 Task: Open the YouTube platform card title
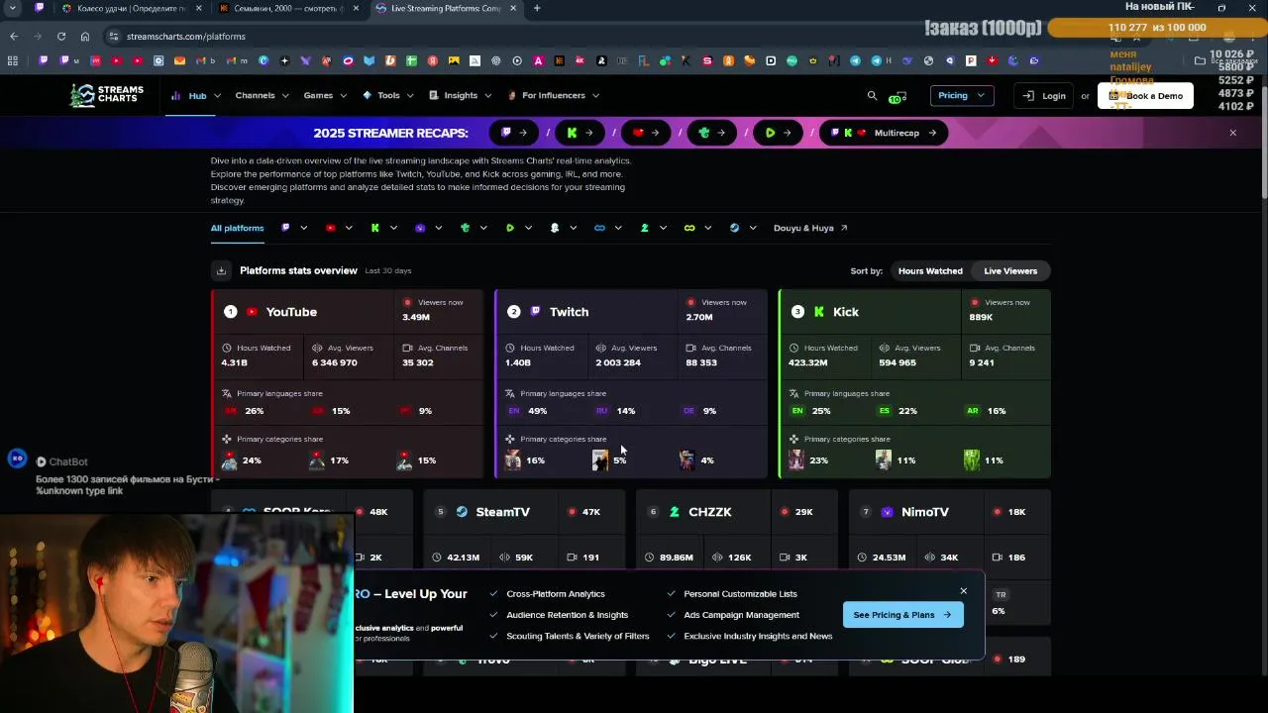[291, 312]
